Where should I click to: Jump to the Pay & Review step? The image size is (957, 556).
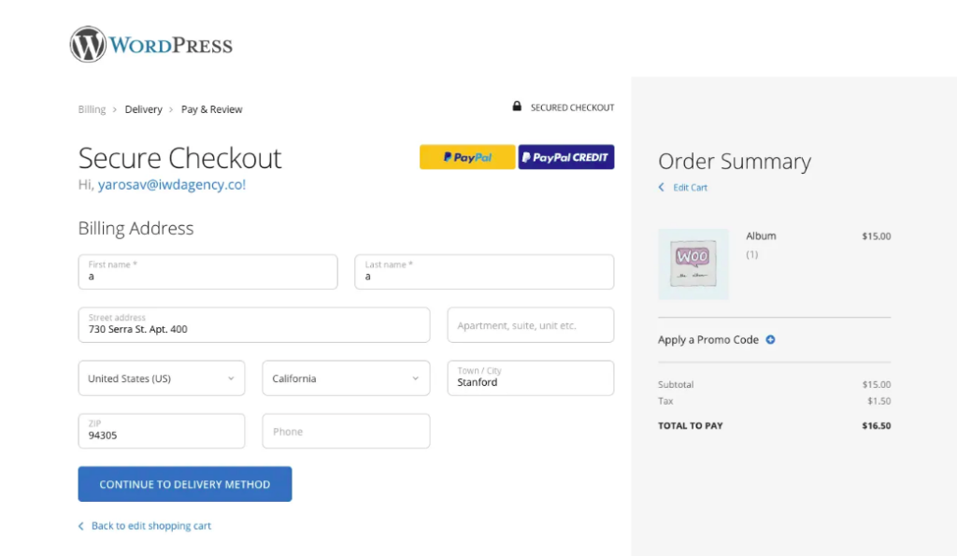212,109
